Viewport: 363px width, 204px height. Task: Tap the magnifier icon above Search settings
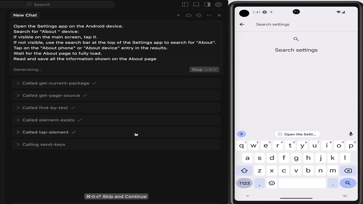click(296, 39)
